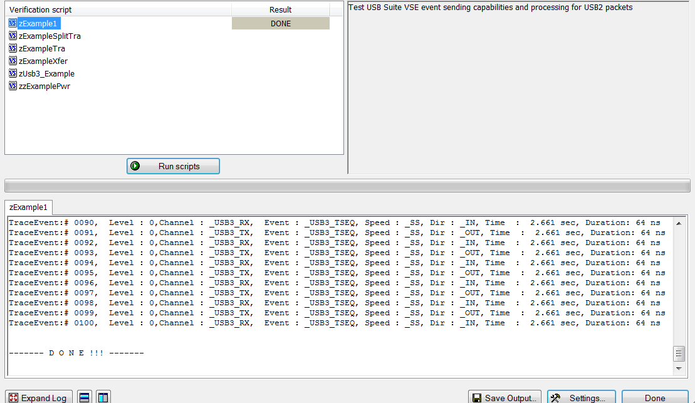Click the horizontal layout icon beside Expand Log

84,397
